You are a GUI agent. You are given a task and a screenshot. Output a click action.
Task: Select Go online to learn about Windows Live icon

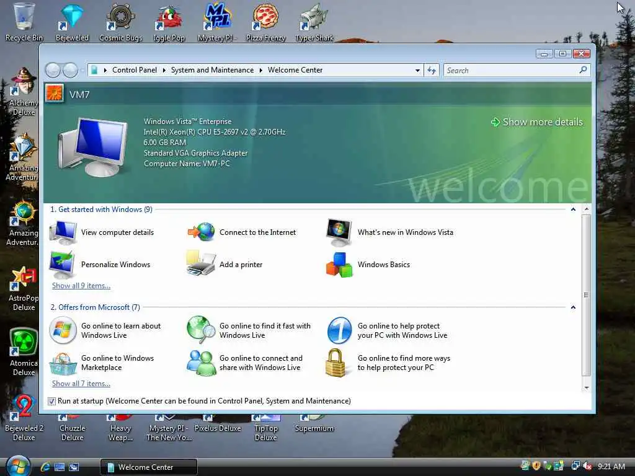pos(63,330)
